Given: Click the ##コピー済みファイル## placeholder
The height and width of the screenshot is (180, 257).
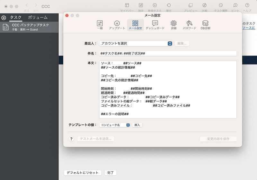Looking at the screenshot, I should tap(172, 106).
